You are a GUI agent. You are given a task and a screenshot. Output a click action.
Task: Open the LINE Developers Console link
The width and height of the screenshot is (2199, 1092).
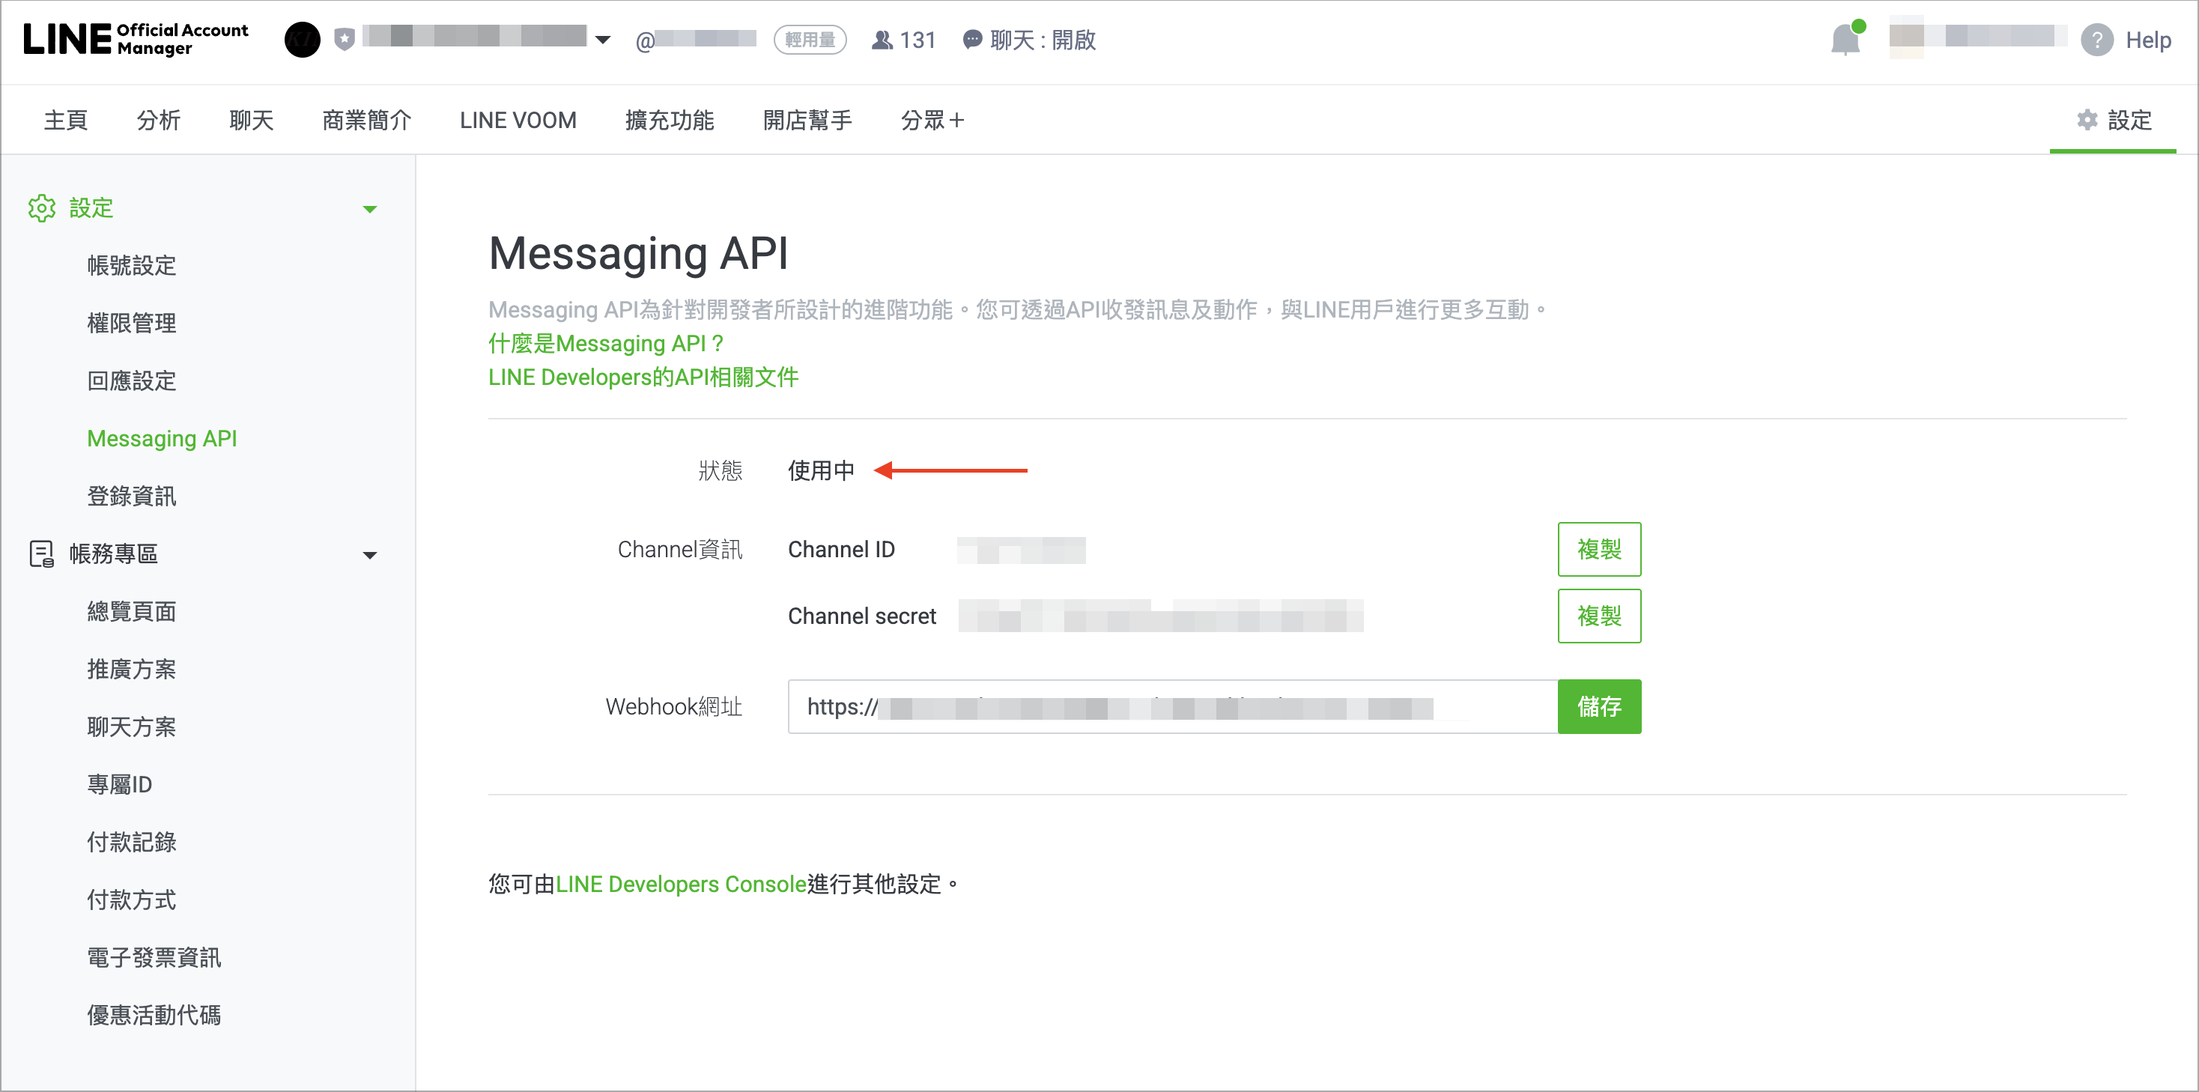pos(680,884)
